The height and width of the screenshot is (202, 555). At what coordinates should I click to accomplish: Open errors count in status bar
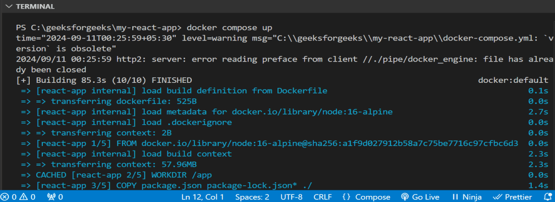pos(10,197)
